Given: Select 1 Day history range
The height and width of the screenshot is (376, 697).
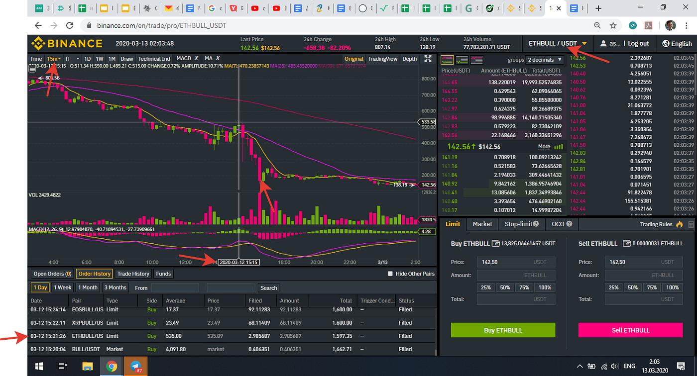Looking at the screenshot, I should (40, 287).
